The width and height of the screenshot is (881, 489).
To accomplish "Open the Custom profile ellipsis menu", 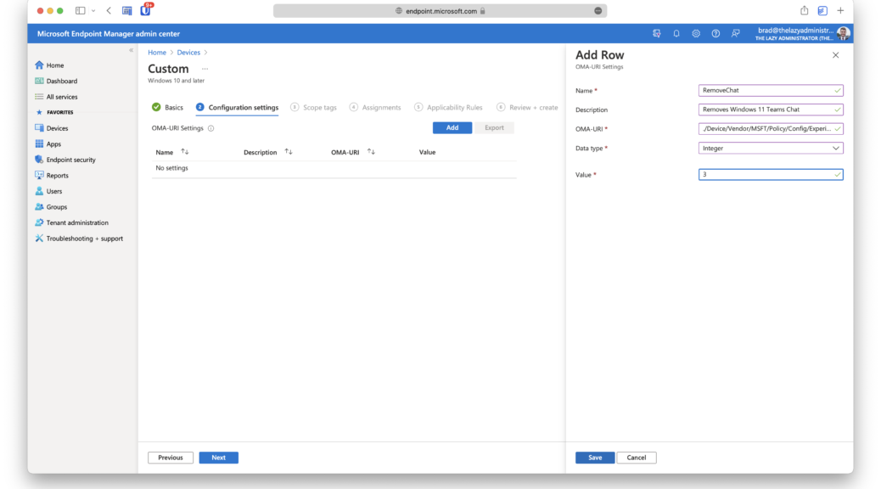I will click(x=205, y=69).
